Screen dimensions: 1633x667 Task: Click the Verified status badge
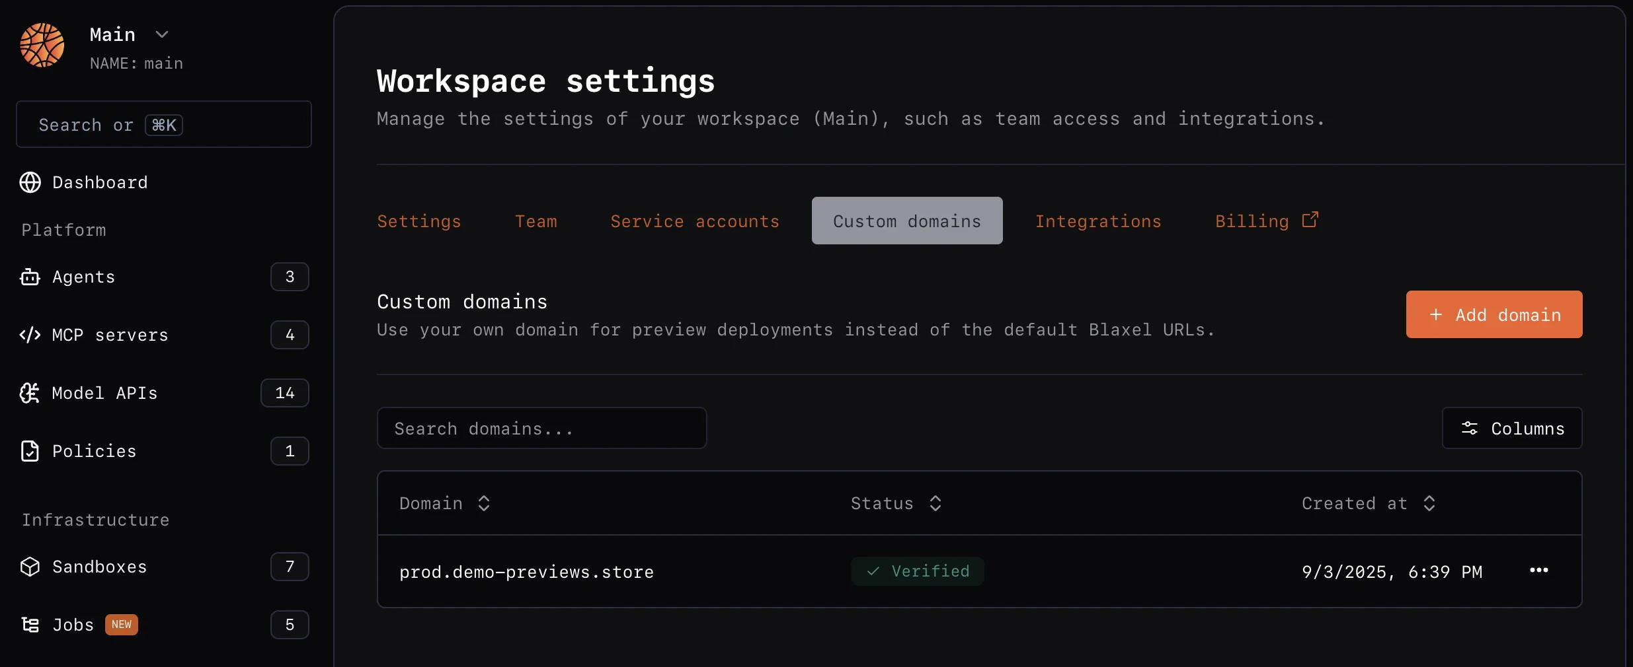click(917, 572)
